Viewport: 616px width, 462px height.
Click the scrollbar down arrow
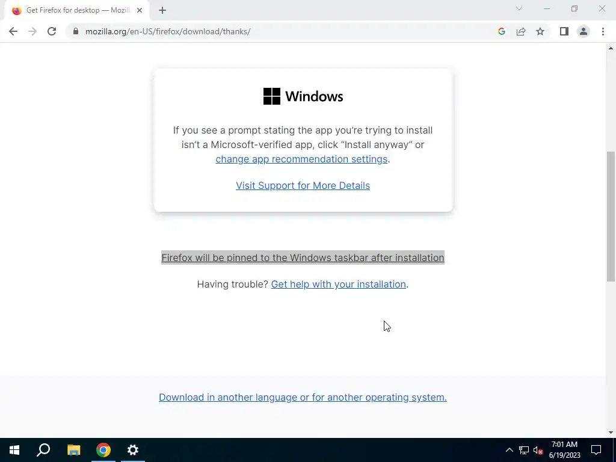(x=611, y=433)
